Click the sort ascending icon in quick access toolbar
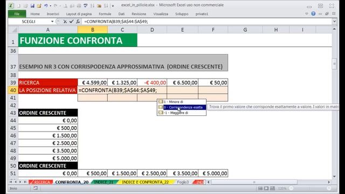The width and height of the screenshot is (345, 194). click(92, 6)
